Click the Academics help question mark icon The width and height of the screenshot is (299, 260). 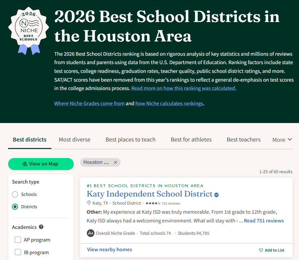pyautogui.click(x=41, y=227)
